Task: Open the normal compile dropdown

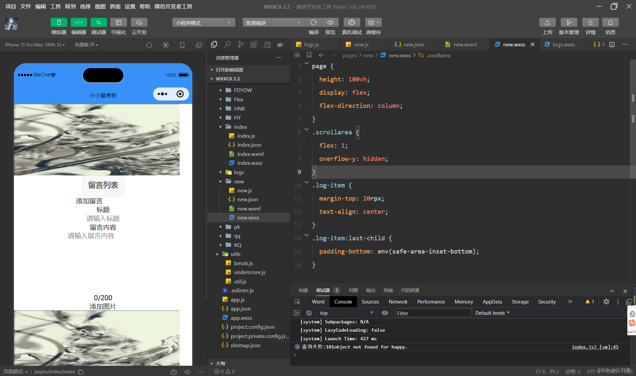Action: tap(274, 23)
